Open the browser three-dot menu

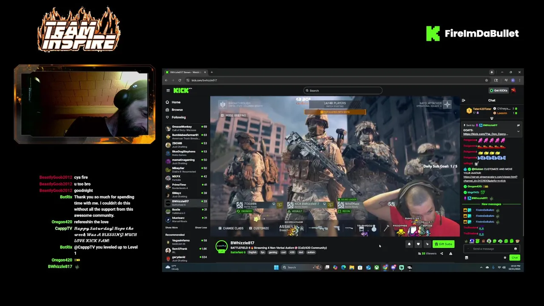point(519,80)
